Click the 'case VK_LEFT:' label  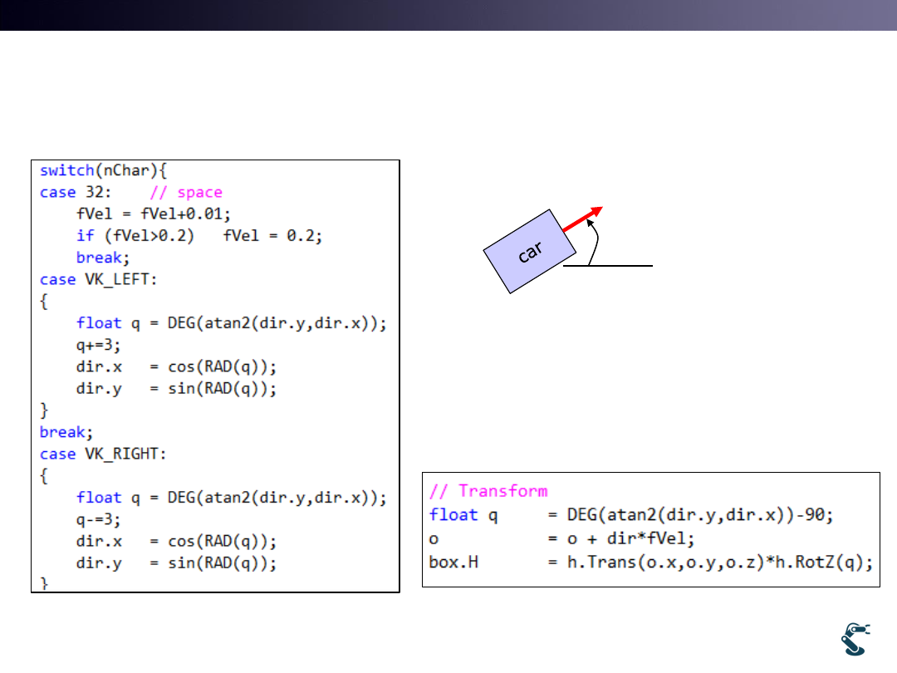97,279
